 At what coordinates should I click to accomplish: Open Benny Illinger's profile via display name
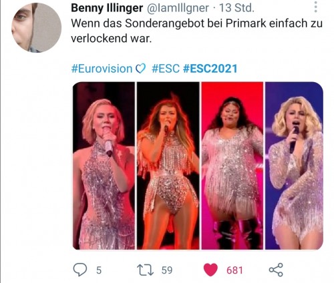[107, 8]
